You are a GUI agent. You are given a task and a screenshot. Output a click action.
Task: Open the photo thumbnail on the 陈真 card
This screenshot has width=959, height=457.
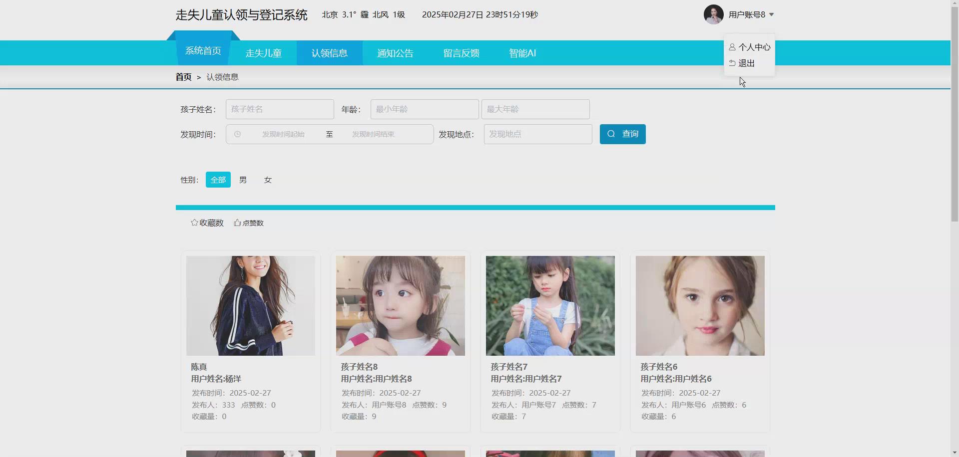coord(250,305)
